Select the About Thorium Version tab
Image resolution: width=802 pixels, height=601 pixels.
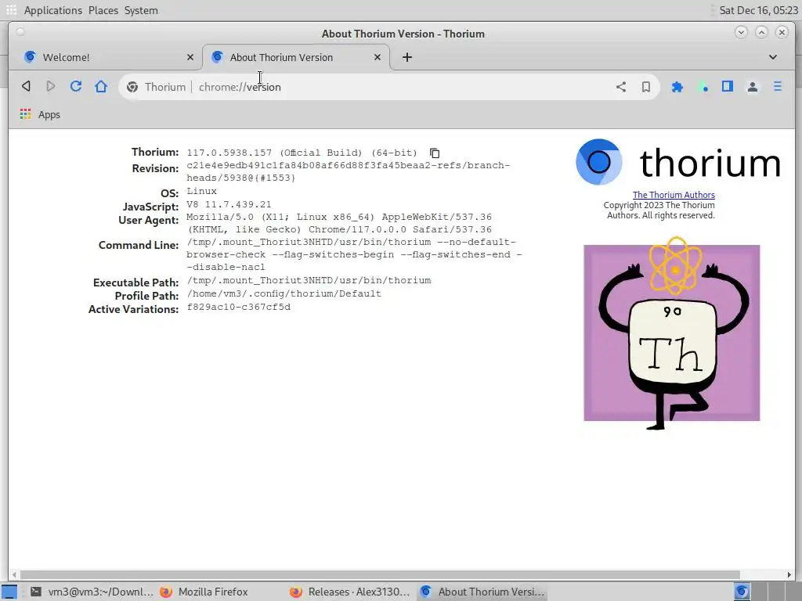pyautogui.click(x=295, y=57)
